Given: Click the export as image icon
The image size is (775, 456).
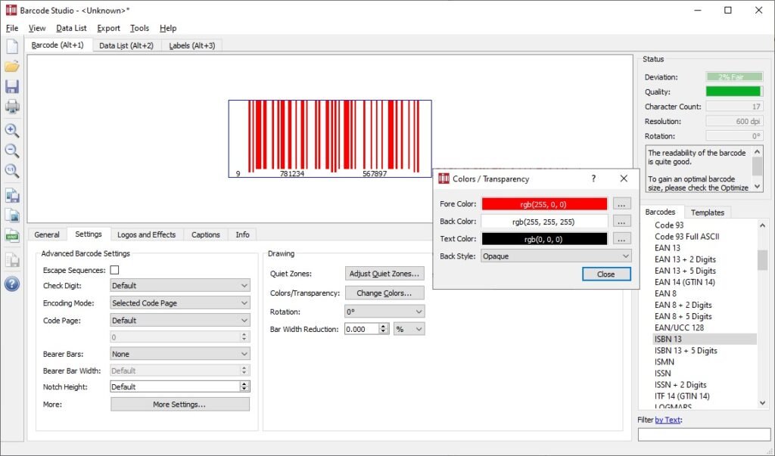Looking at the screenshot, I should (x=12, y=216).
